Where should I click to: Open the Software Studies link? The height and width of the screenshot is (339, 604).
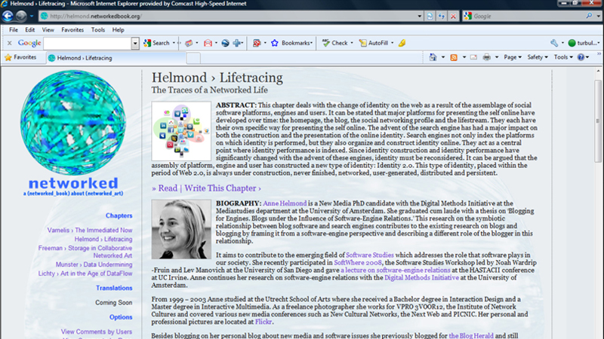(x=370, y=255)
